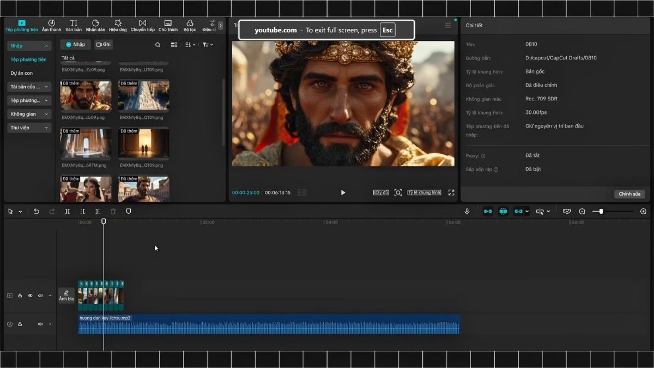The width and height of the screenshot is (654, 368).
Task: Click the Chỉnh sửa button in the details panel
Action: [629, 194]
